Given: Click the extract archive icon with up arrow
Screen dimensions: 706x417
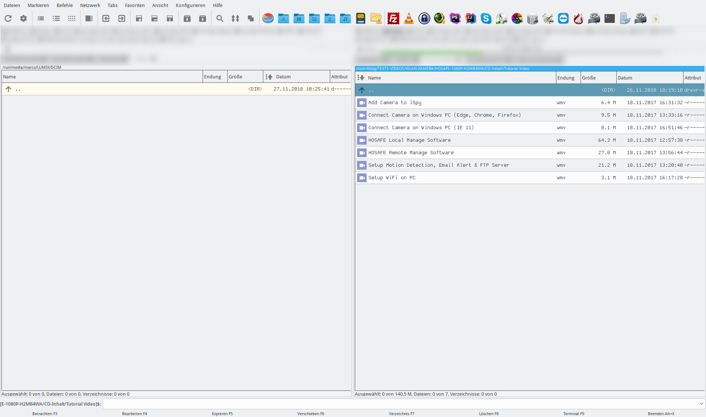Looking at the screenshot, I should coord(203,18).
